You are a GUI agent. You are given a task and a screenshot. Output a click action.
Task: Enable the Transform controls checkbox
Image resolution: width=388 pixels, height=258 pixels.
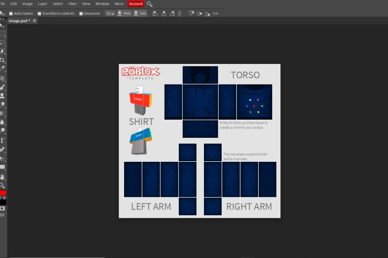pyautogui.click(x=39, y=13)
